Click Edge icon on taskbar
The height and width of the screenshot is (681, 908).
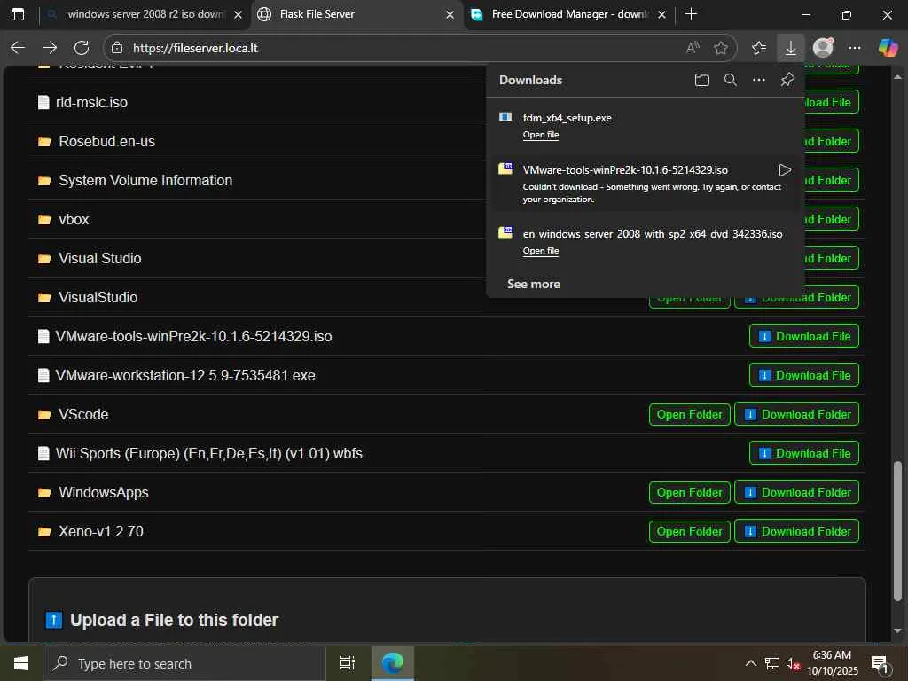[393, 663]
